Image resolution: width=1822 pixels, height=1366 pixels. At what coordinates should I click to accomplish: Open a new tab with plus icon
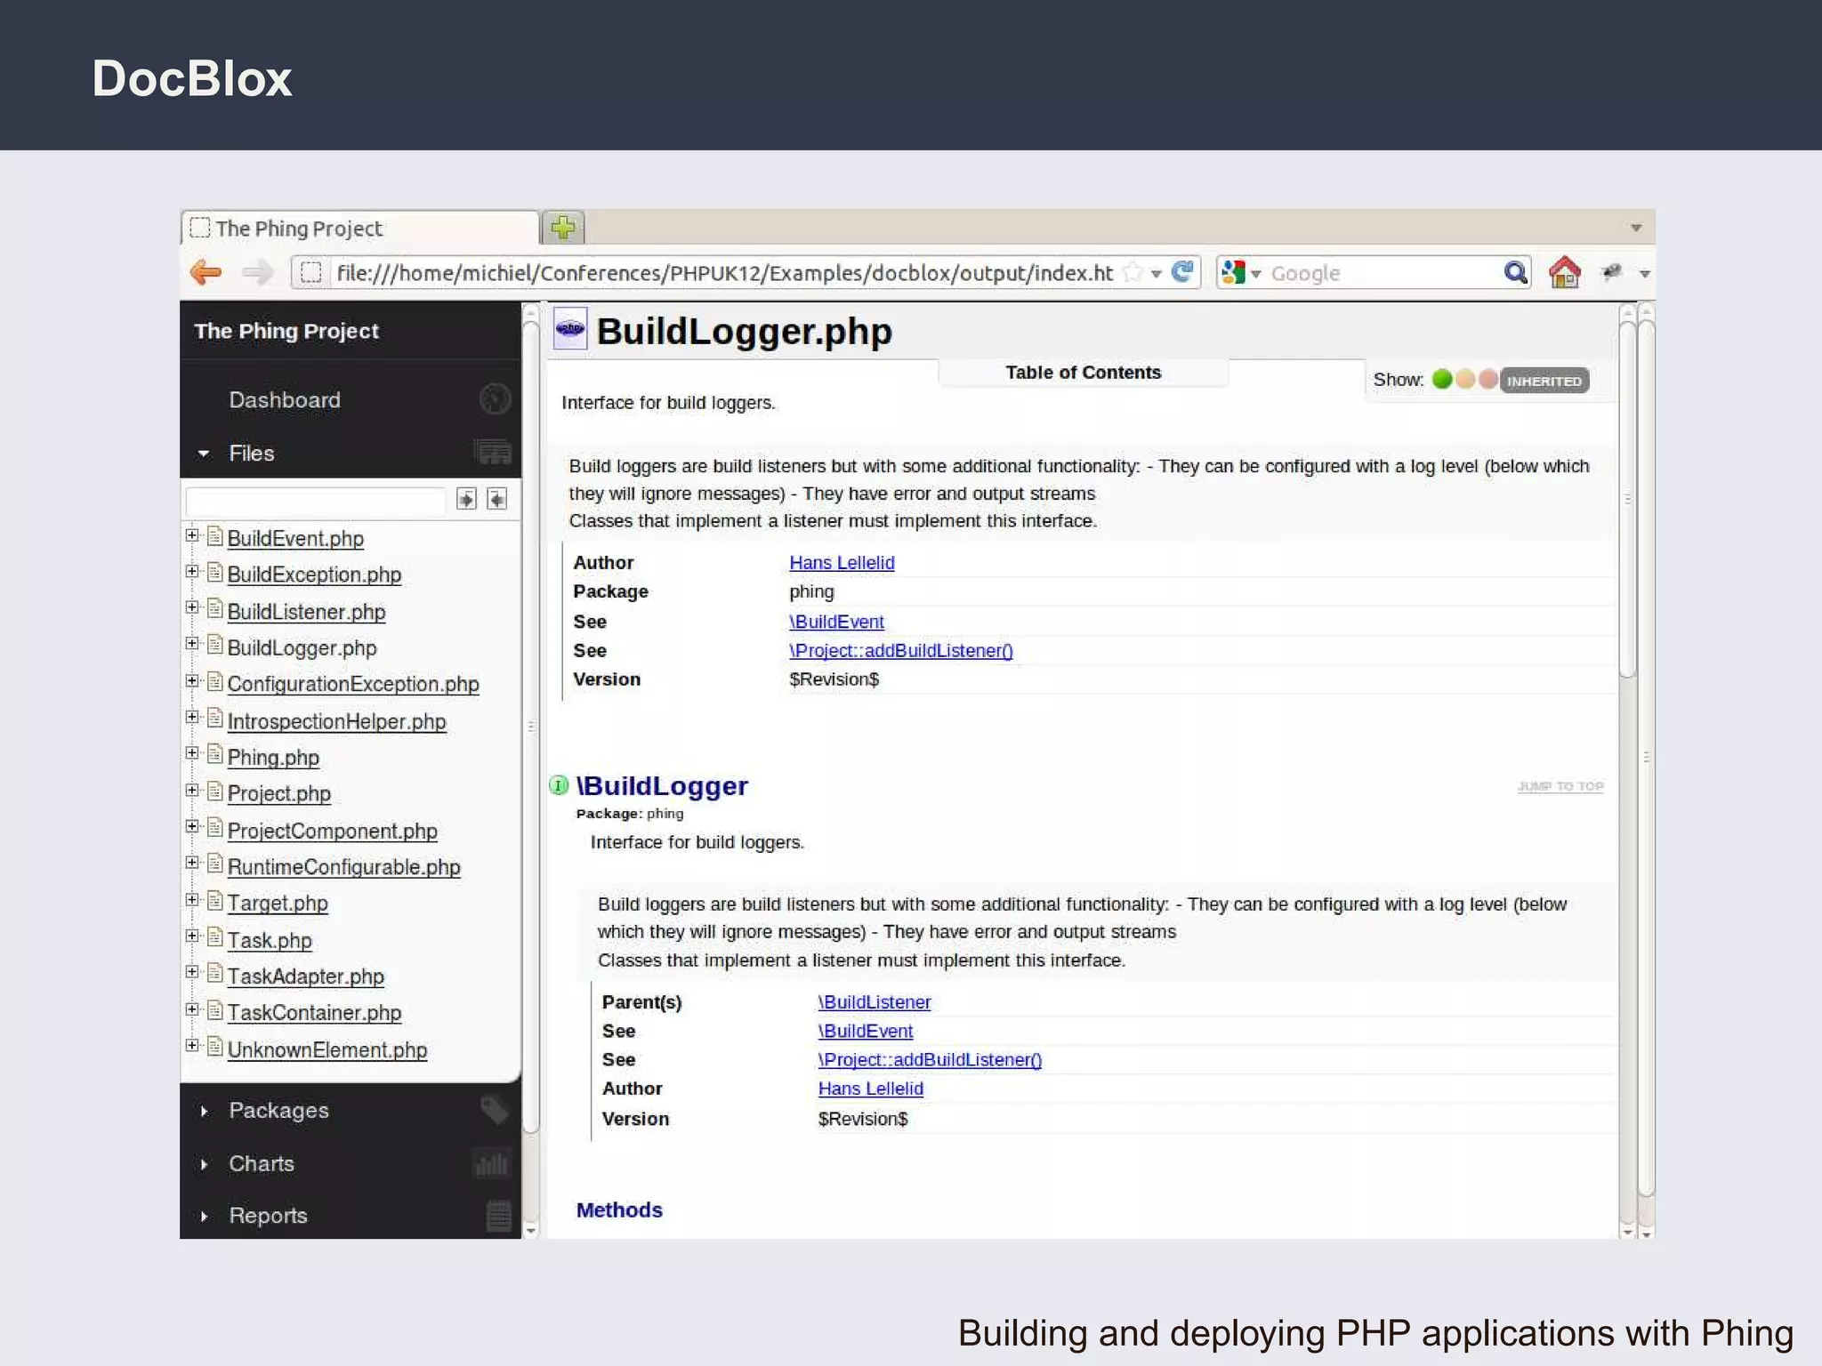click(562, 228)
